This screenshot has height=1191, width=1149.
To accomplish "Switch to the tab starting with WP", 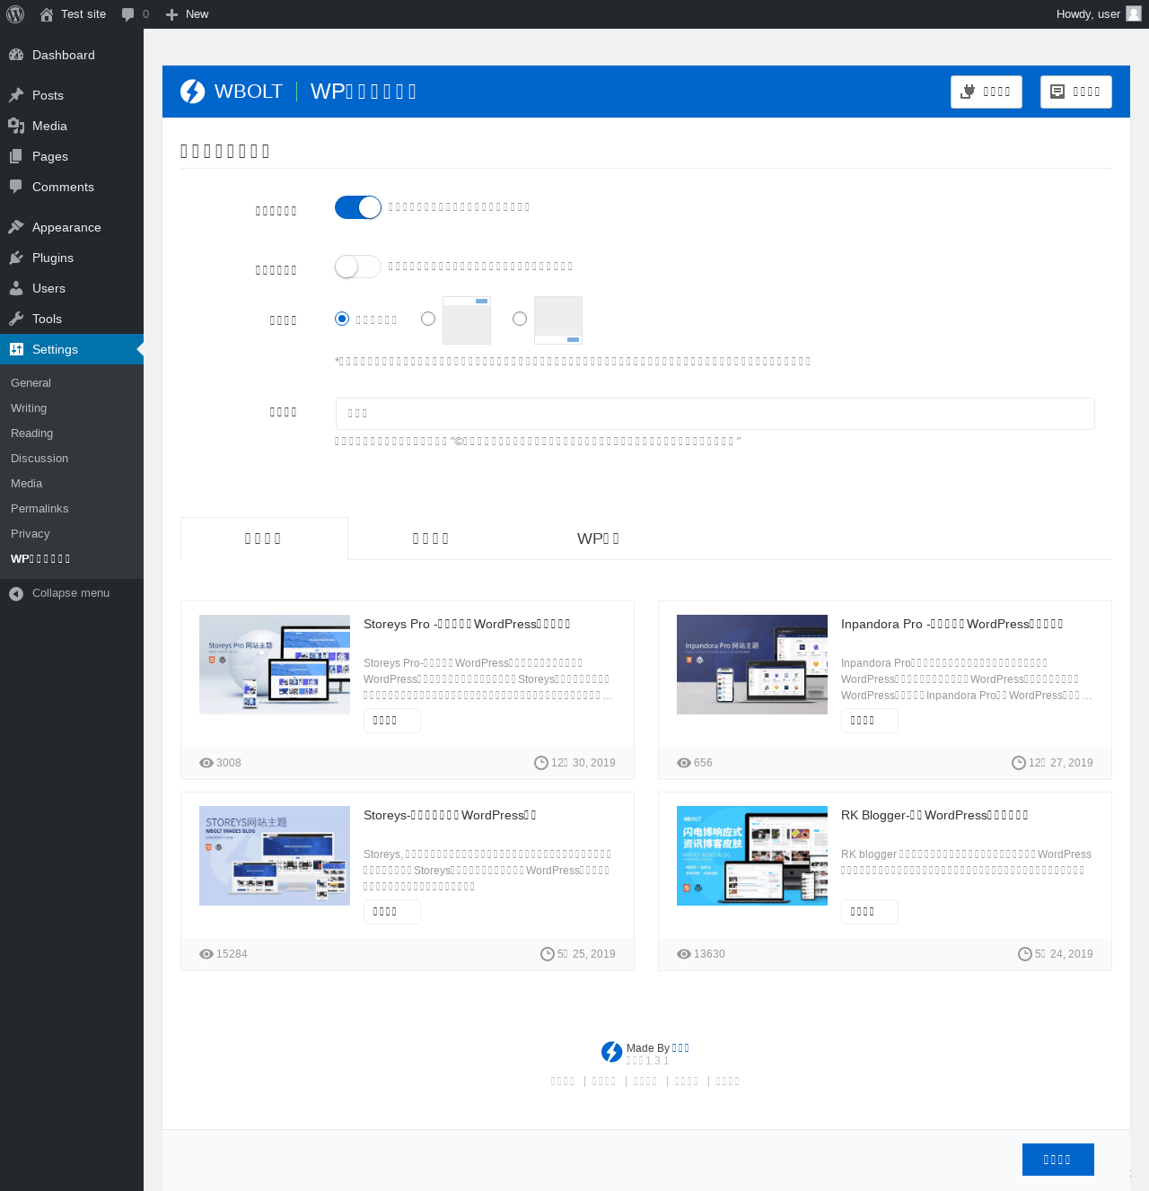I will (x=599, y=539).
